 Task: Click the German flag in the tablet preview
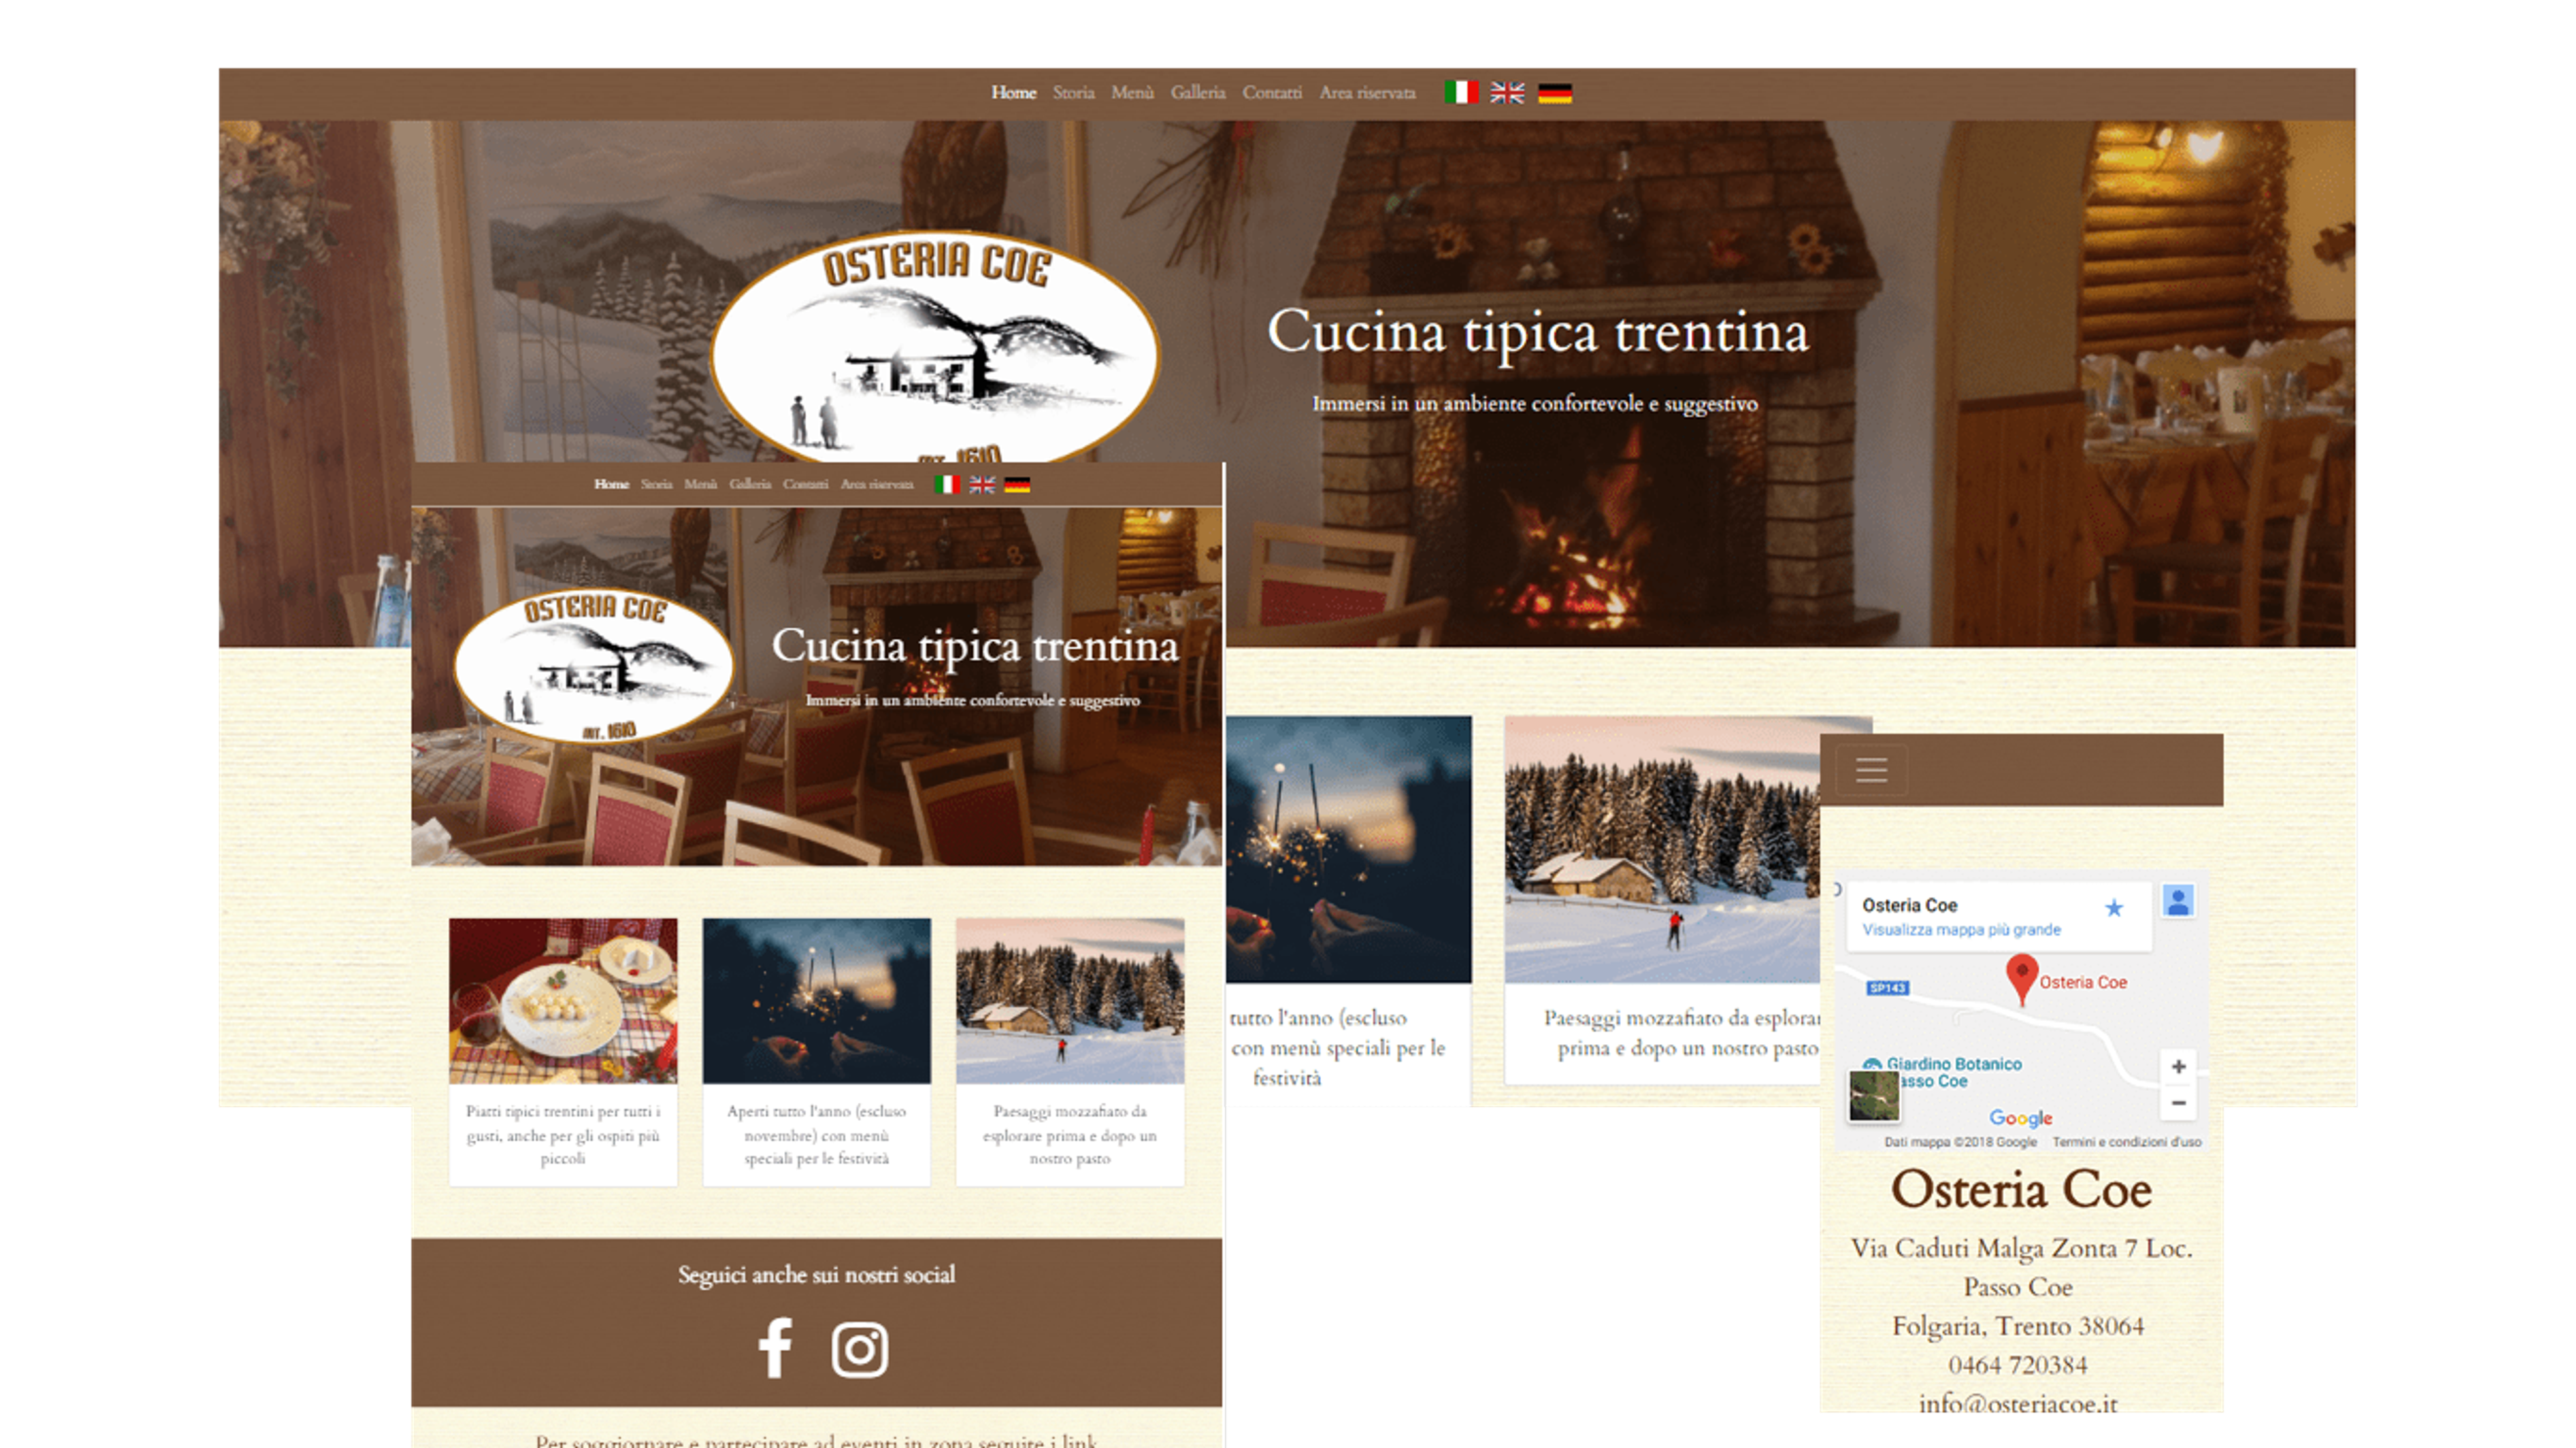(1017, 485)
